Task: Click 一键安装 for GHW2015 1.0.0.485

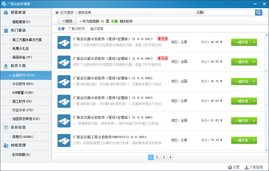Action: pos(242,140)
